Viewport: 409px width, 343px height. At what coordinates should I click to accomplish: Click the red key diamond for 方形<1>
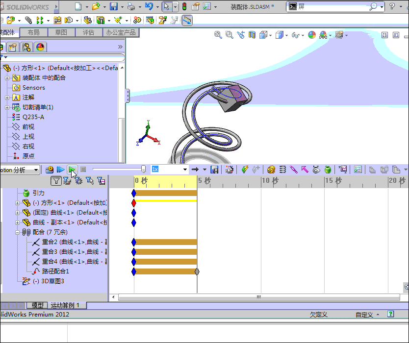[134, 203]
